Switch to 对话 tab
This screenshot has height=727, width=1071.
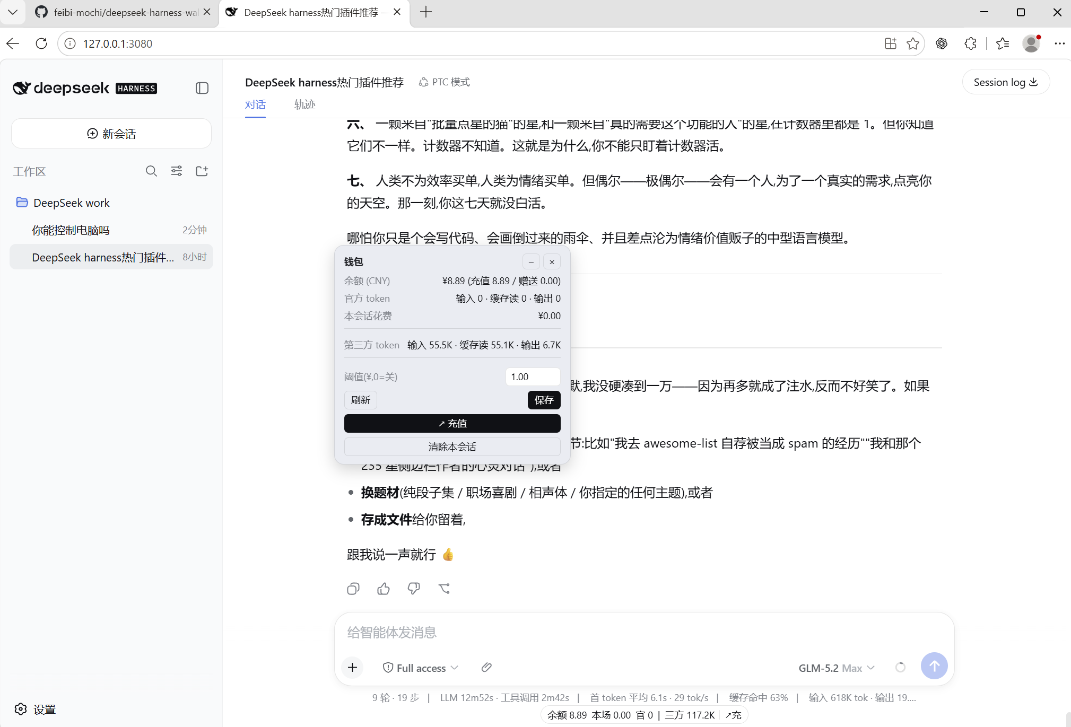(255, 104)
